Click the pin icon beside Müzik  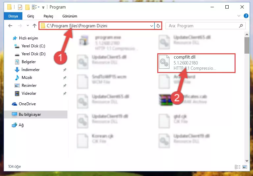[64, 78]
